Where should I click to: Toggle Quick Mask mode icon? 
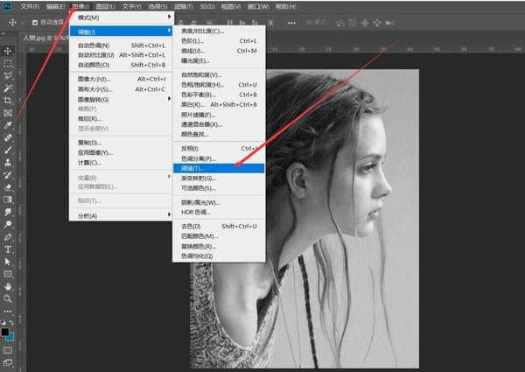point(8,348)
